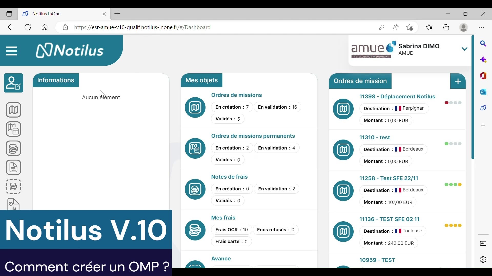Viewport: 492px width, 276px height.
Task: Click the plus button to add mission order
Action: pyautogui.click(x=458, y=81)
